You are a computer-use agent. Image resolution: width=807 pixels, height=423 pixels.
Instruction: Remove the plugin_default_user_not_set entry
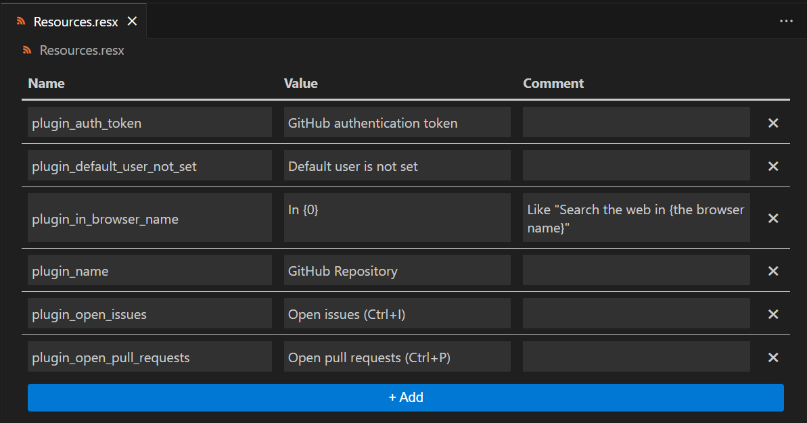pos(773,166)
